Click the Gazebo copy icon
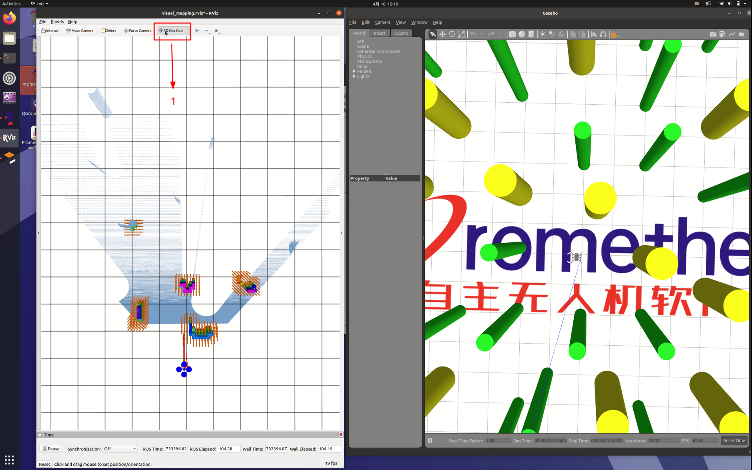 coord(573,34)
